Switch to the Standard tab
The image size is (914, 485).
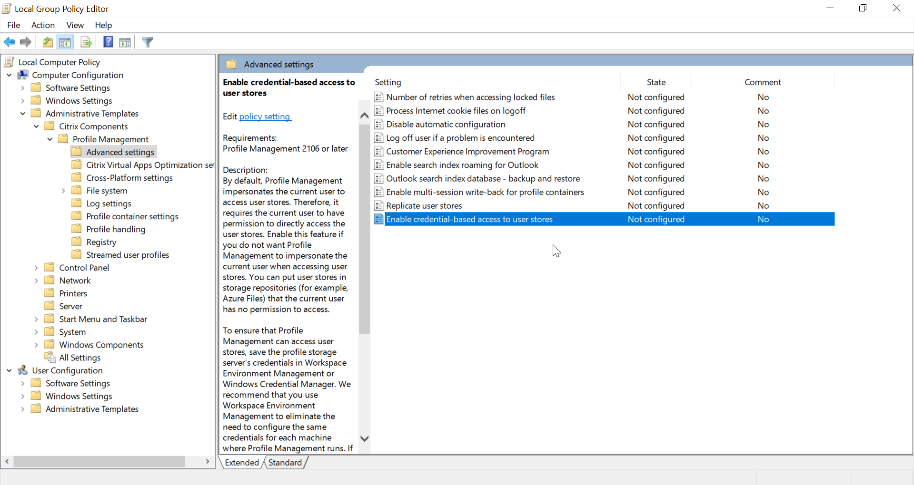click(285, 462)
